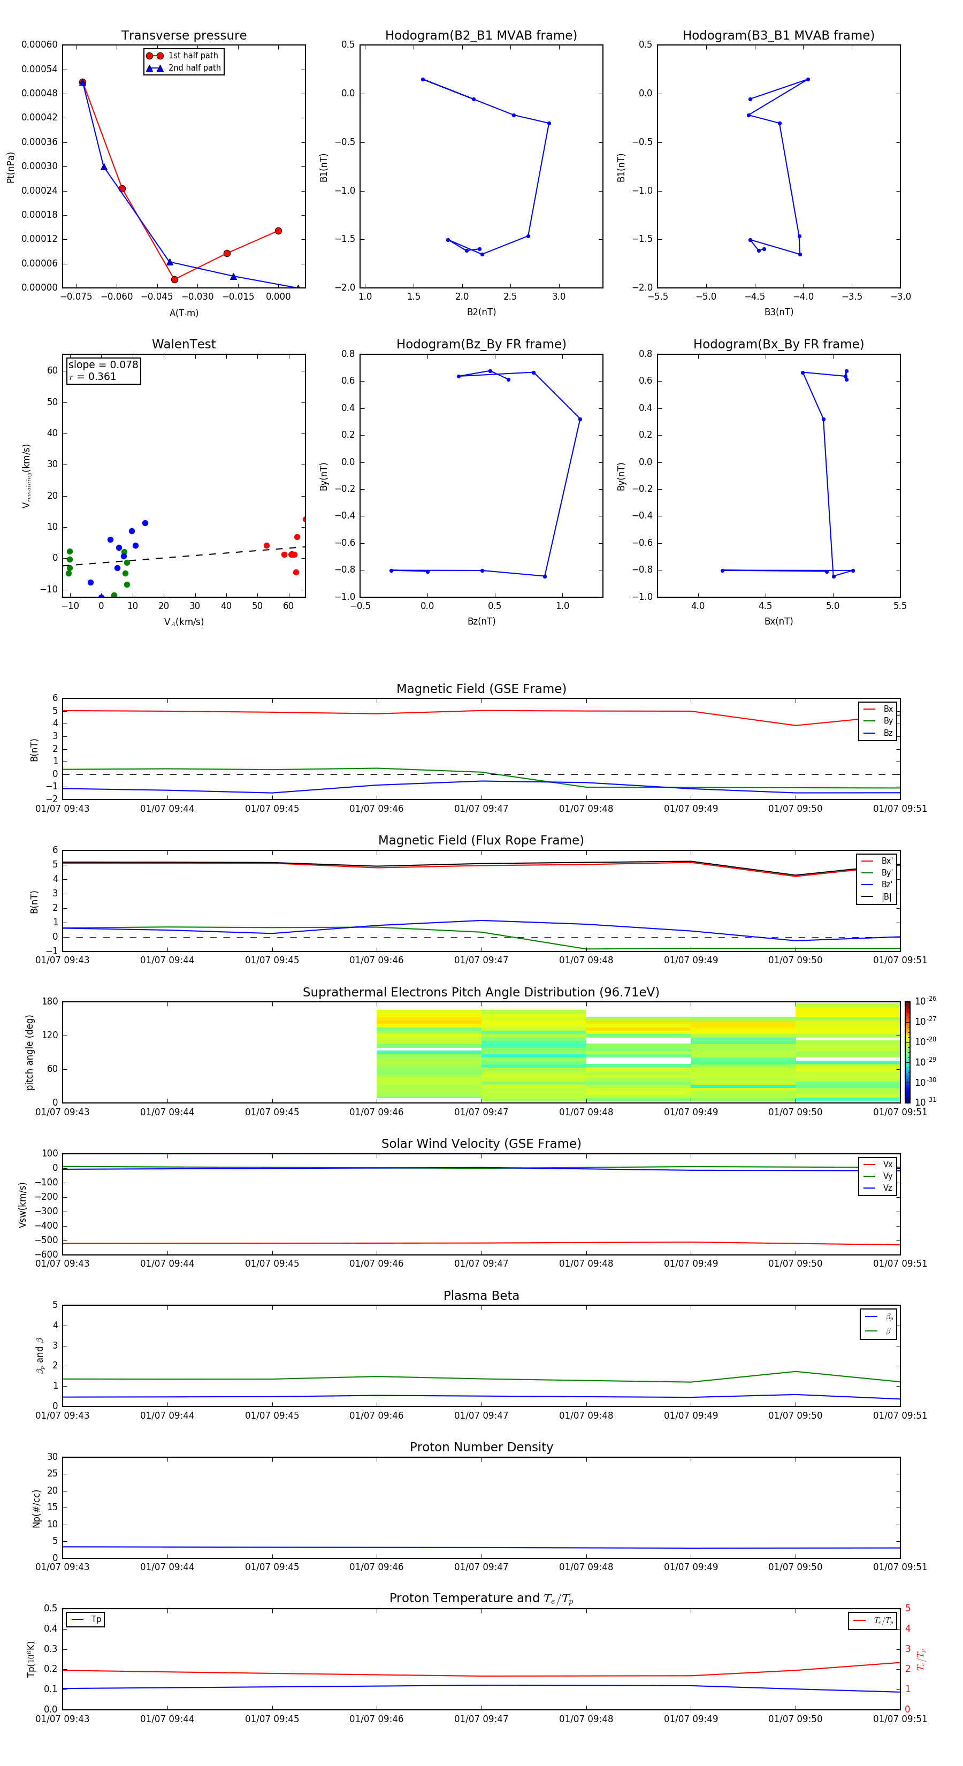The height and width of the screenshot is (1766, 963).
Task: Click the Tp legend entry
Action: (x=86, y=1620)
